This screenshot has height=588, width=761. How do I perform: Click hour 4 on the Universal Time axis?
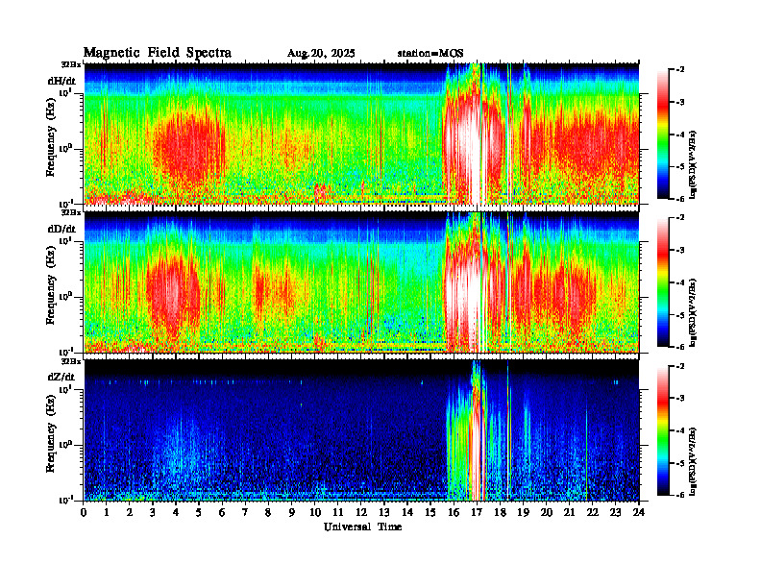click(x=176, y=513)
